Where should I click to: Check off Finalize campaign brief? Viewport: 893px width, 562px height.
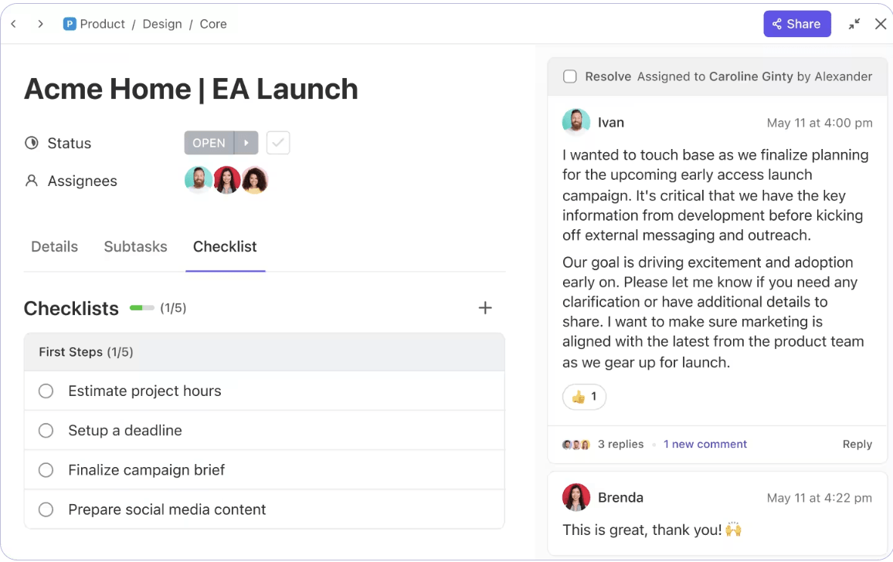pos(46,470)
